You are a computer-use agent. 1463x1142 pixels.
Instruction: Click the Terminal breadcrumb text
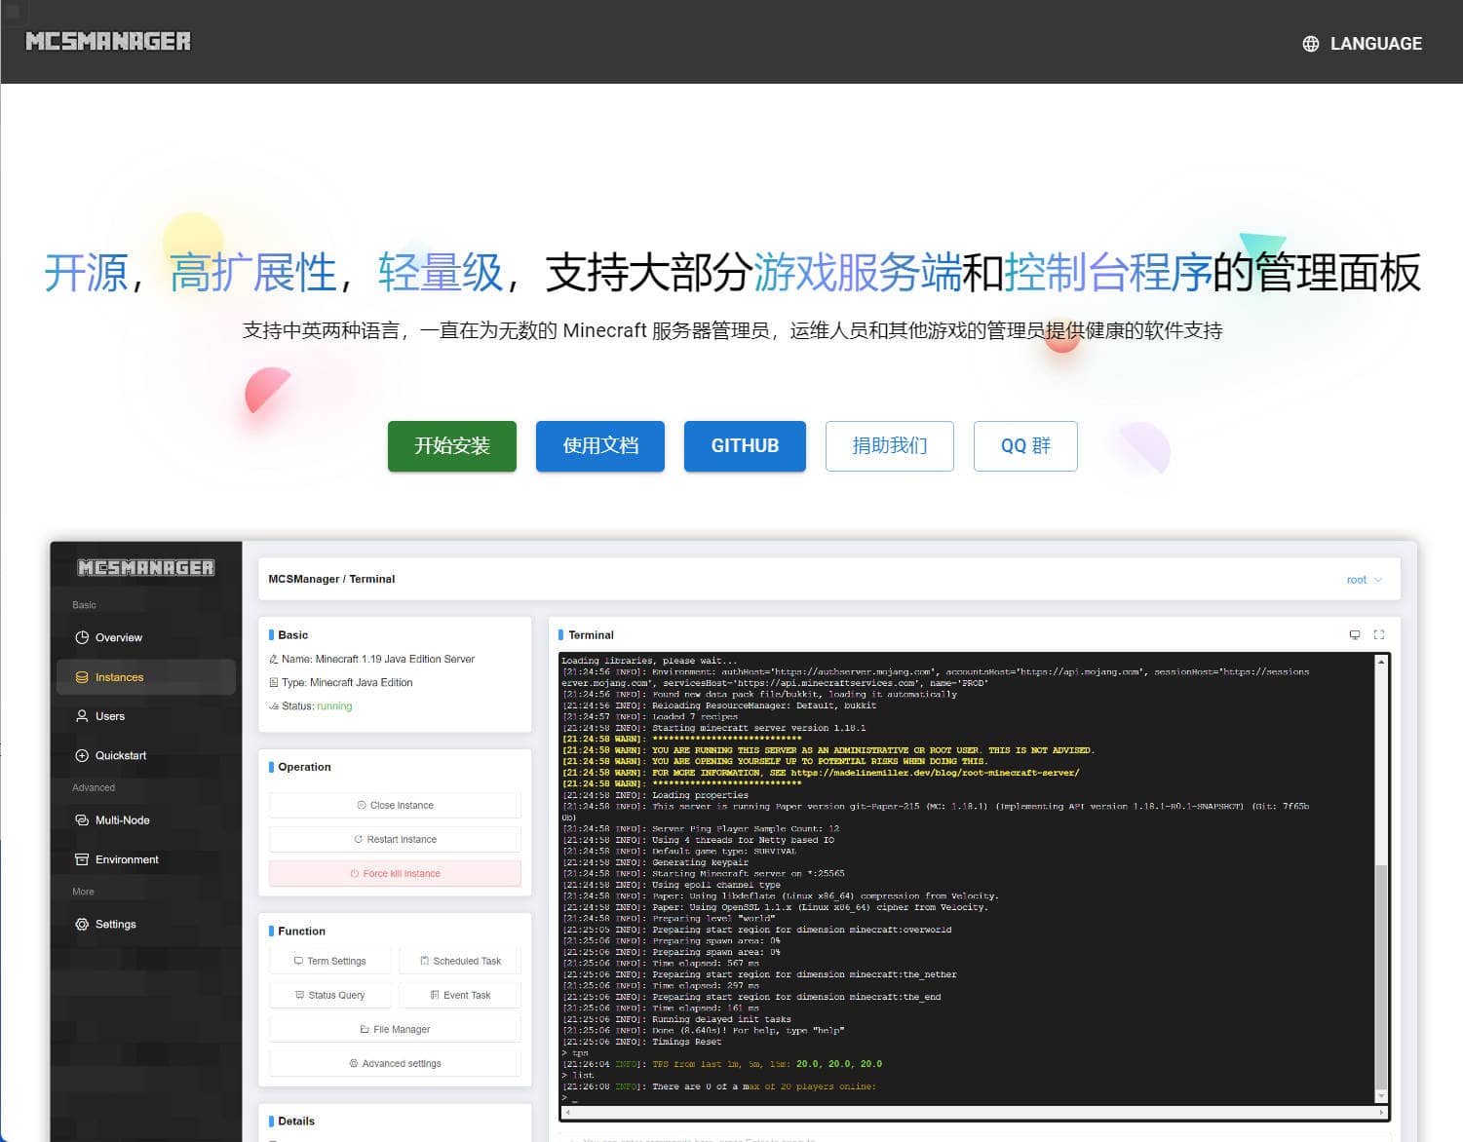[372, 579]
